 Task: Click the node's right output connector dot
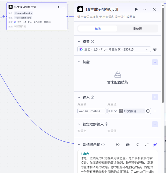[x=67, y=16]
